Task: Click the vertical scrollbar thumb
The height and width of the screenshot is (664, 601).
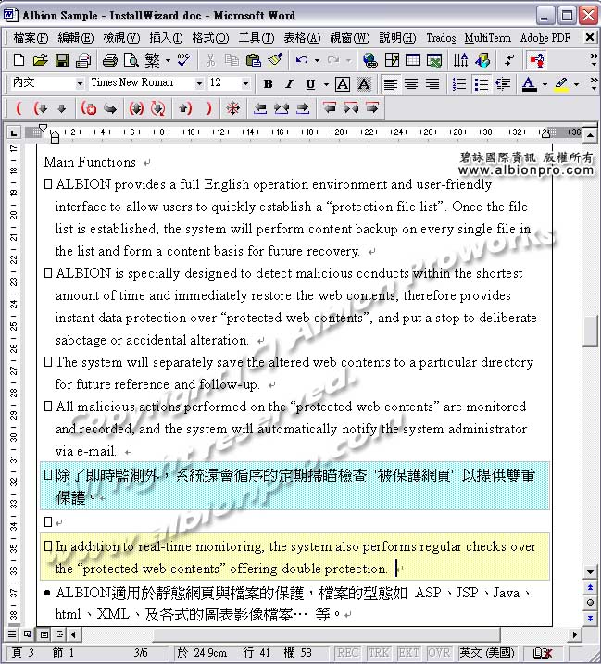Action: click(590, 332)
